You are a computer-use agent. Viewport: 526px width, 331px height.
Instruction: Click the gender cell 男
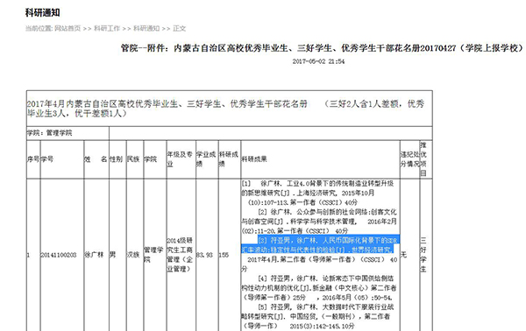point(113,255)
